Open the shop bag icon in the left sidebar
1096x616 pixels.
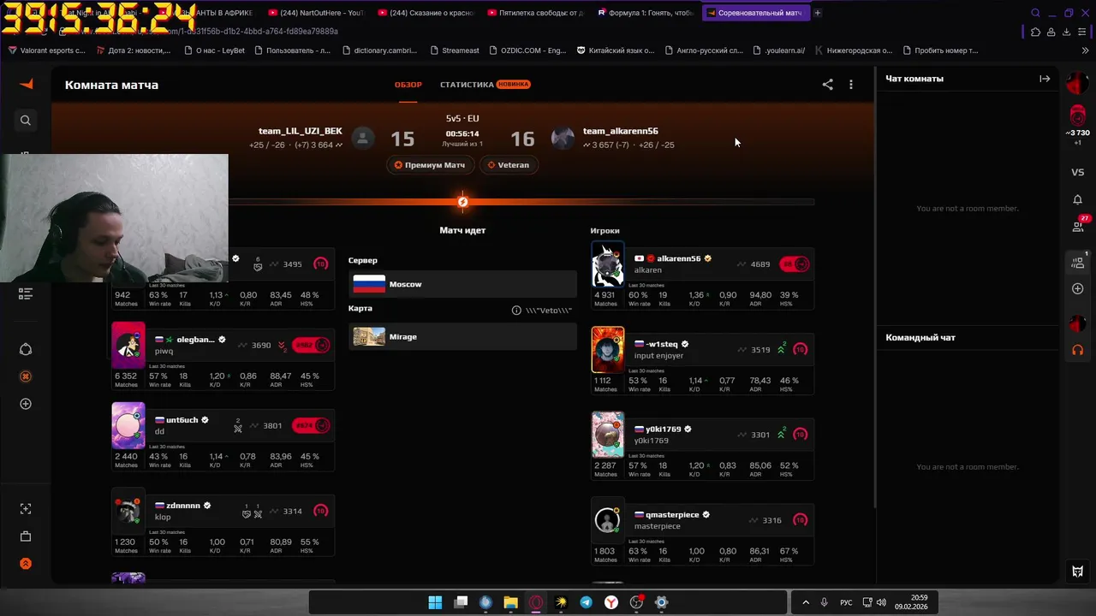(26, 536)
